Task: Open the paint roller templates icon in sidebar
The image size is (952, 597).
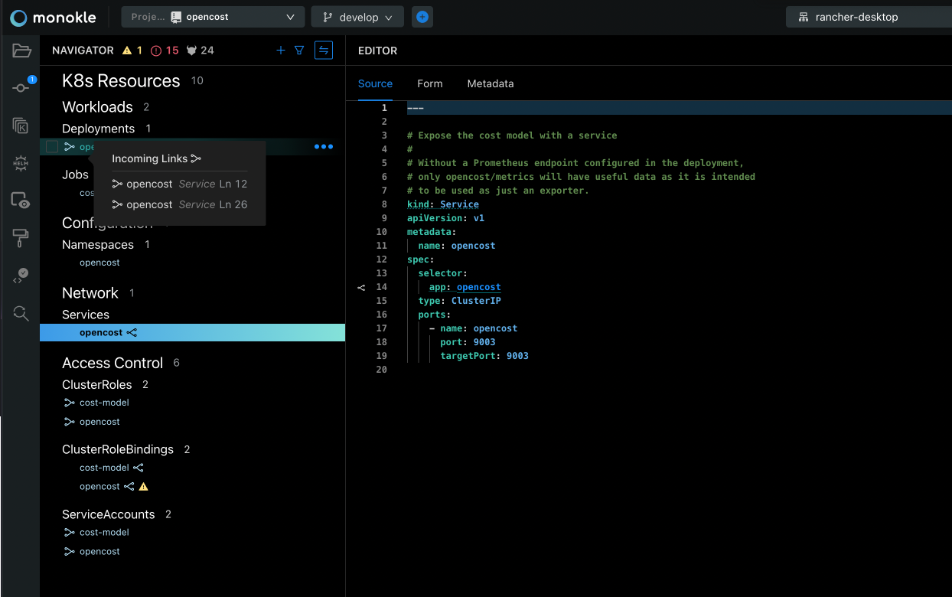Action: pos(21,239)
